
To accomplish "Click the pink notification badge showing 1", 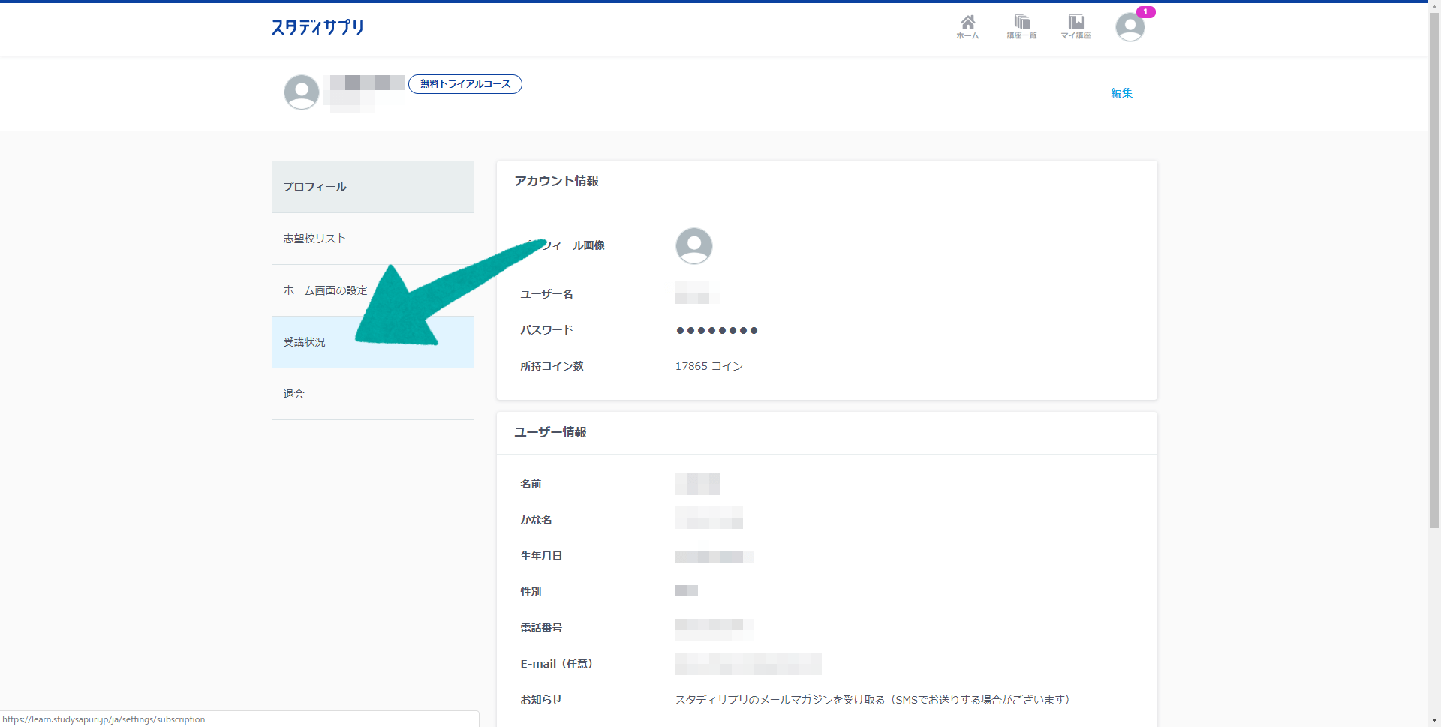I will pos(1145,12).
